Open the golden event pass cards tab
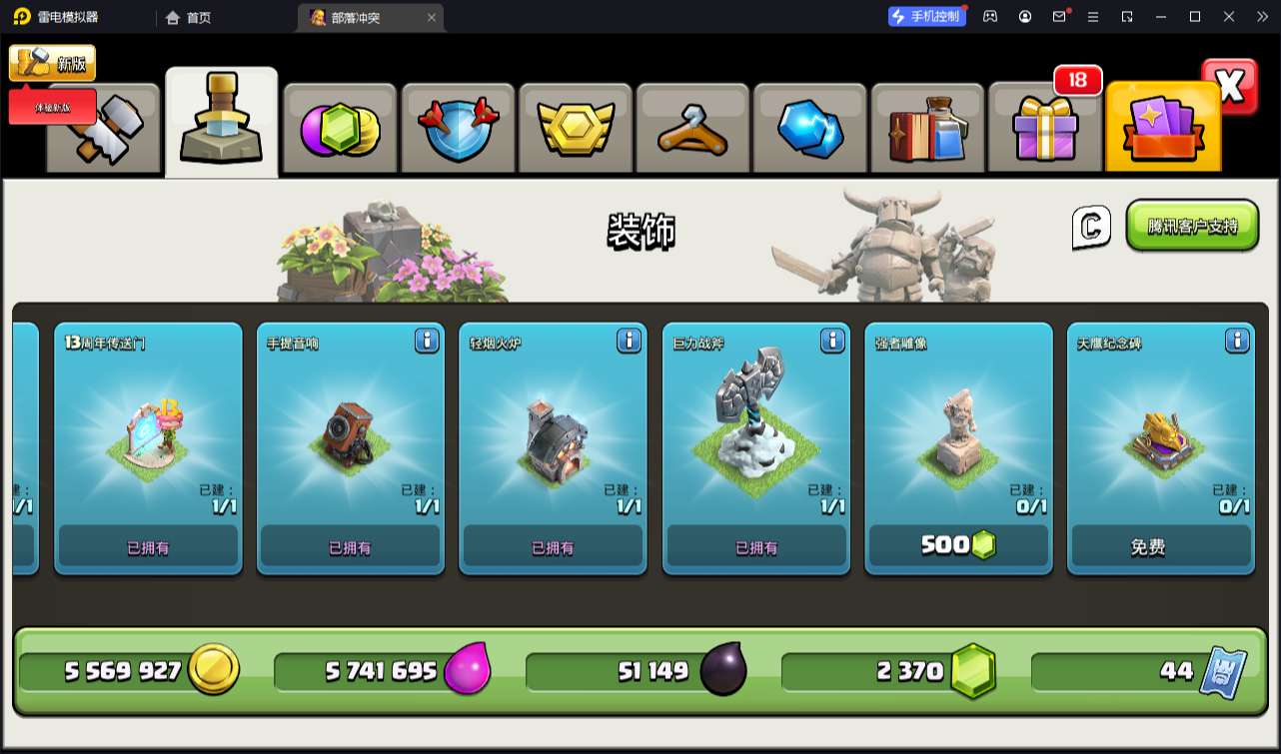1281x754 pixels. click(x=1163, y=128)
